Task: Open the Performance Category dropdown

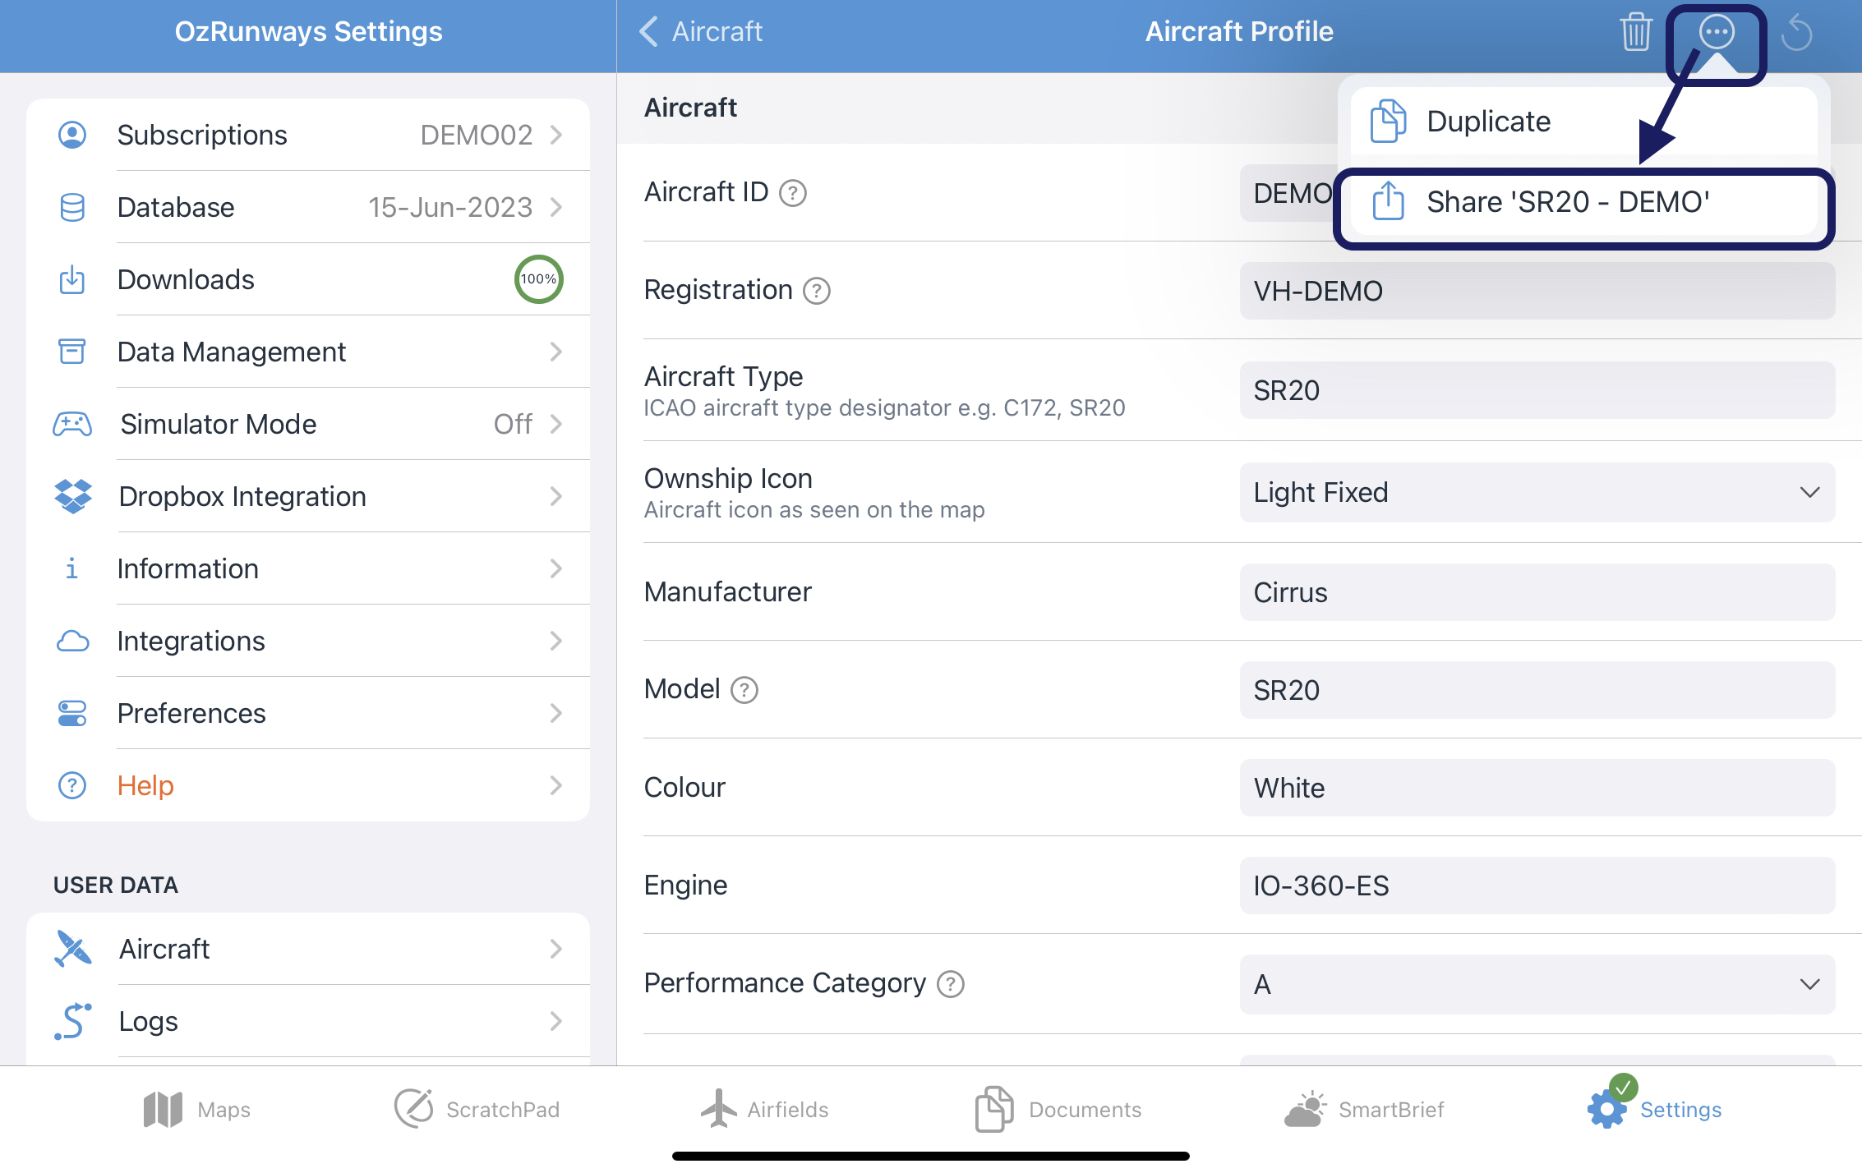Action: tap(1537, 984)
